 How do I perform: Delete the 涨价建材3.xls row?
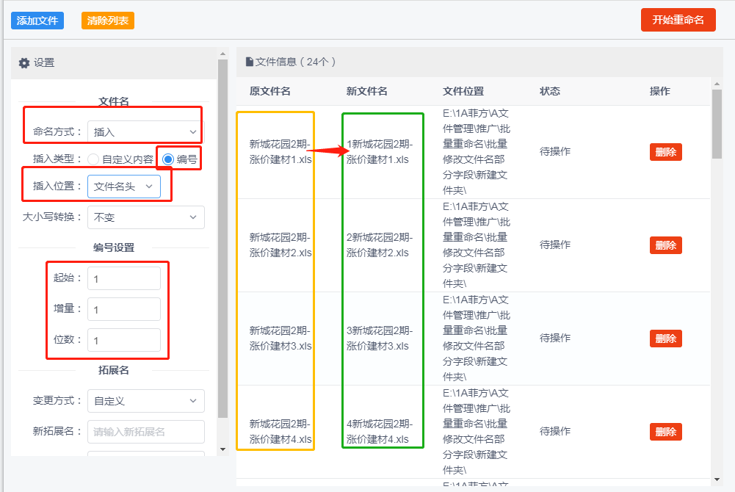click(666, 339)
